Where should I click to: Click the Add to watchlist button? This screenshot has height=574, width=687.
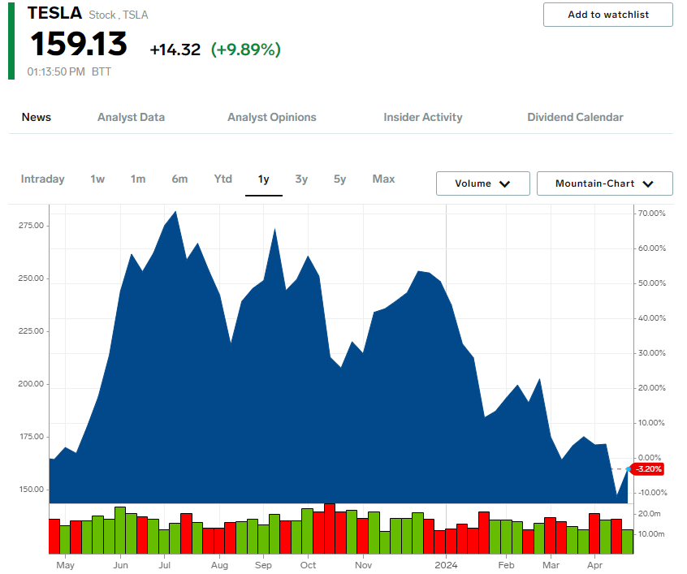607,15
